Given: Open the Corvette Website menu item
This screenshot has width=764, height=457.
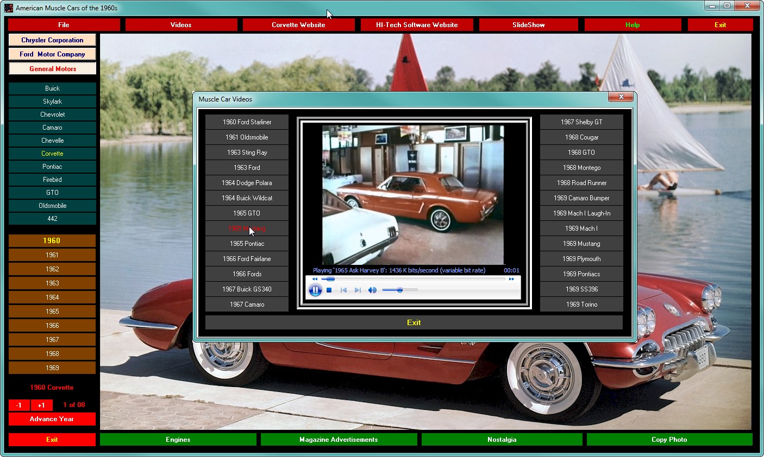Looking at the screenshot, I should click(x=298, y=25).
